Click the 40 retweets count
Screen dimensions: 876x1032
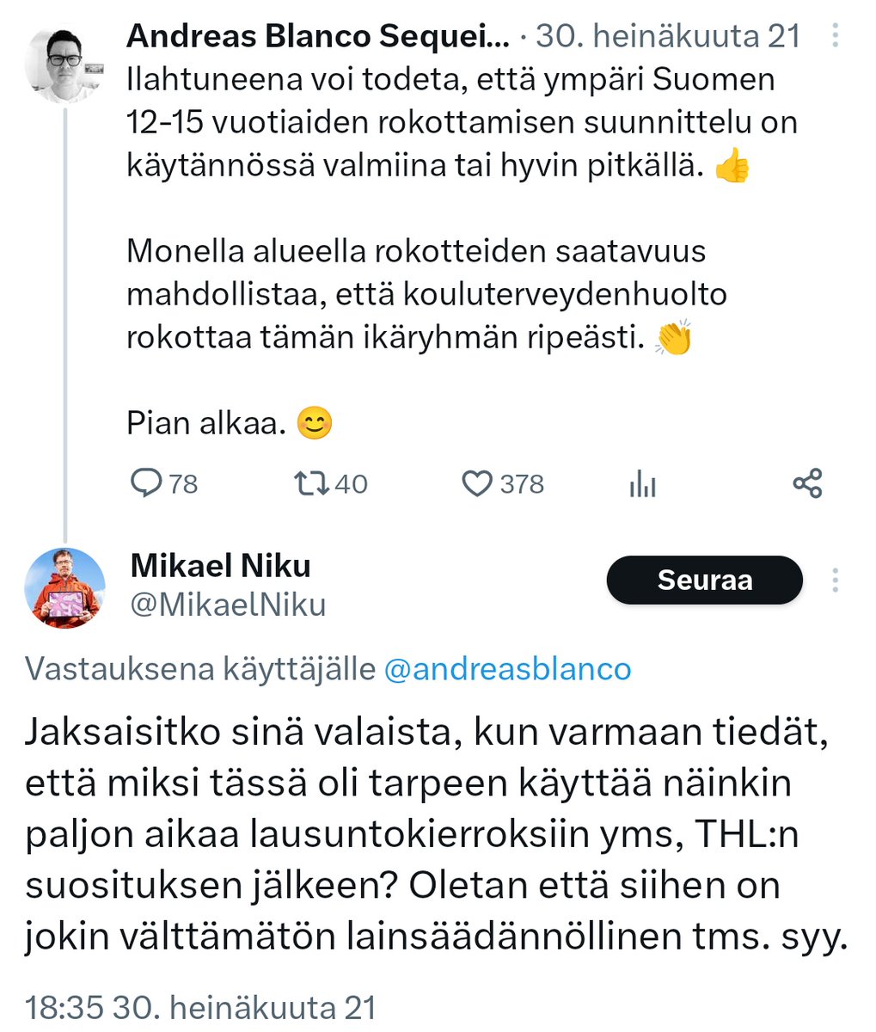[351, 484]
